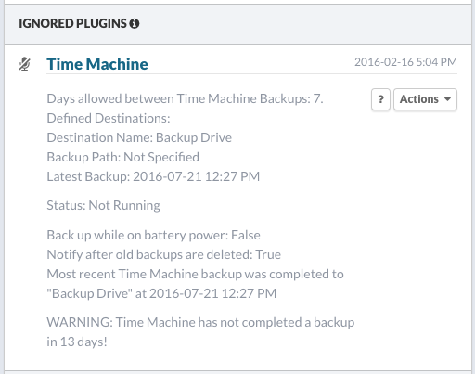Click 'Notify after old backups are deleted: True'
The height and width of the screenshot is (374, 475).
pyautogui.click(x=163, y=254)
